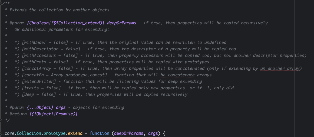
Task: Click the [traits = false] option text
Action: click(41, 88)
